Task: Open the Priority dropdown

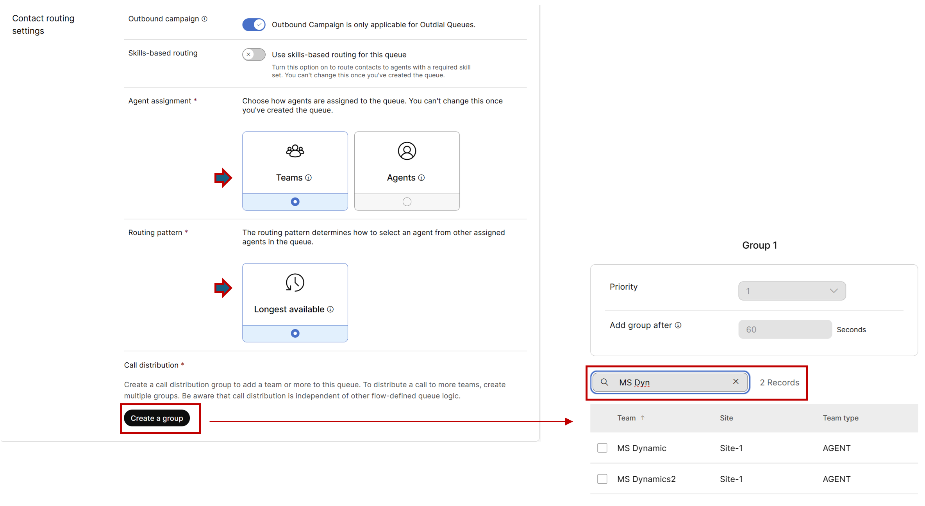Action: pos(792,291)
